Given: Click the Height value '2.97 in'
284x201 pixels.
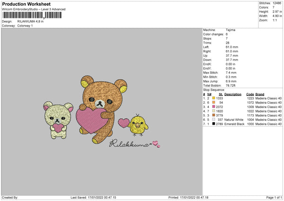Looking at the screenshot, I should [277, 11].
